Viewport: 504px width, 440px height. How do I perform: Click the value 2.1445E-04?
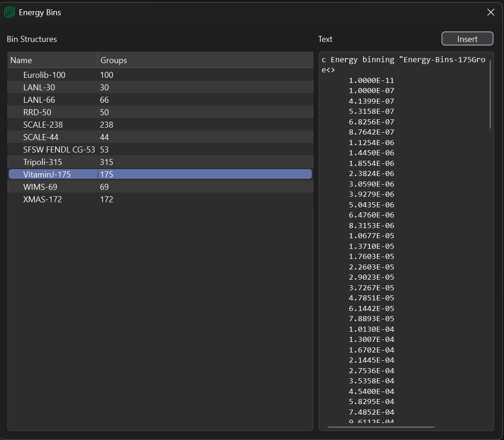click(371, 361)
